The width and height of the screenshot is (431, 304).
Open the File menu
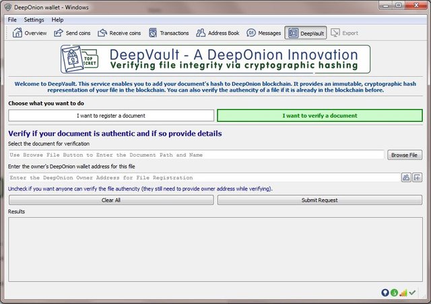click(12, 20)
